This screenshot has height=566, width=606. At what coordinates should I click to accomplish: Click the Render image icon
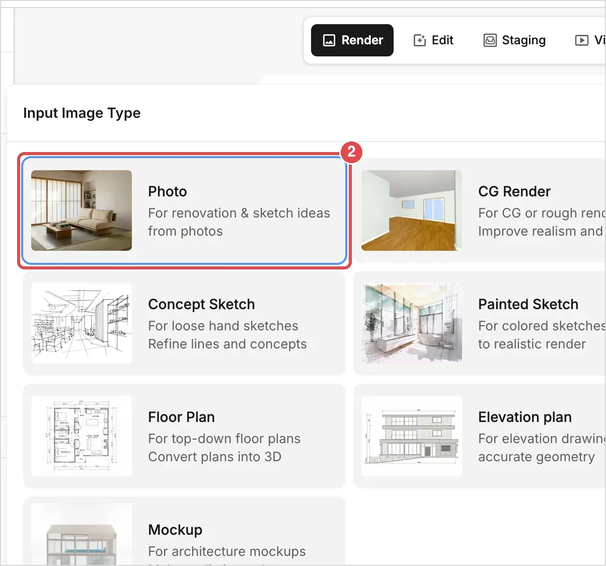click(x=329, y=40)
